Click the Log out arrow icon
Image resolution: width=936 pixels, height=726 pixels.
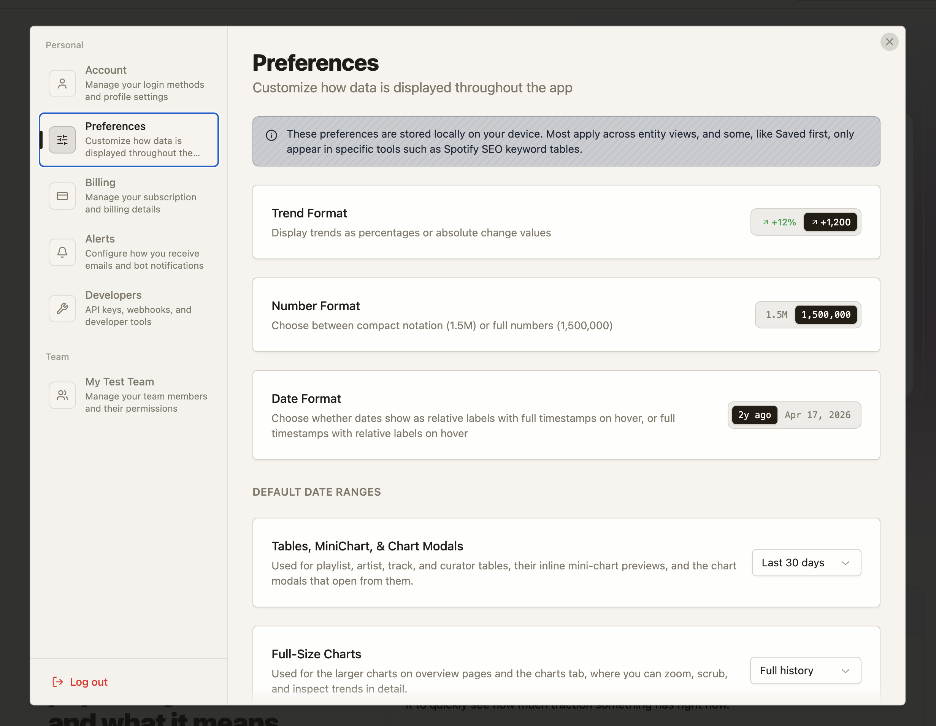pos(57,682)
